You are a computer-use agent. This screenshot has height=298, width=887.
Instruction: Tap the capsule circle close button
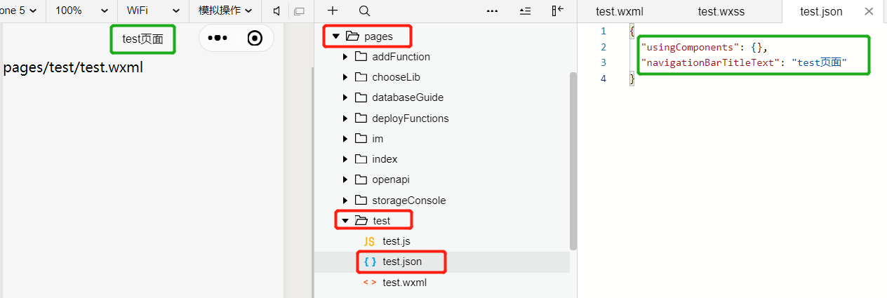255,38
